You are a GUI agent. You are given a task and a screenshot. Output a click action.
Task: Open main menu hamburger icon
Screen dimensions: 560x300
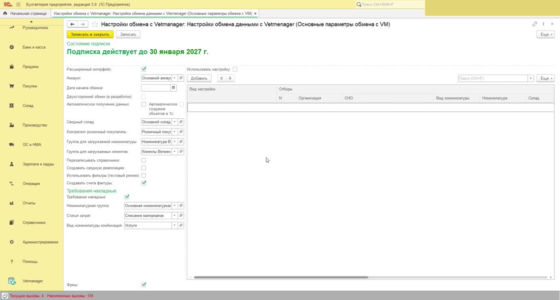coord(18,4)
